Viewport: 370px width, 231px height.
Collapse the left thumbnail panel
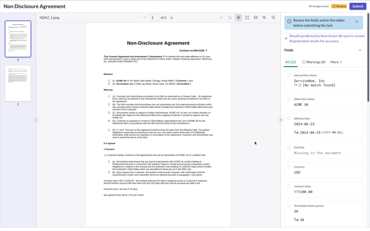(x=36, y=120)
